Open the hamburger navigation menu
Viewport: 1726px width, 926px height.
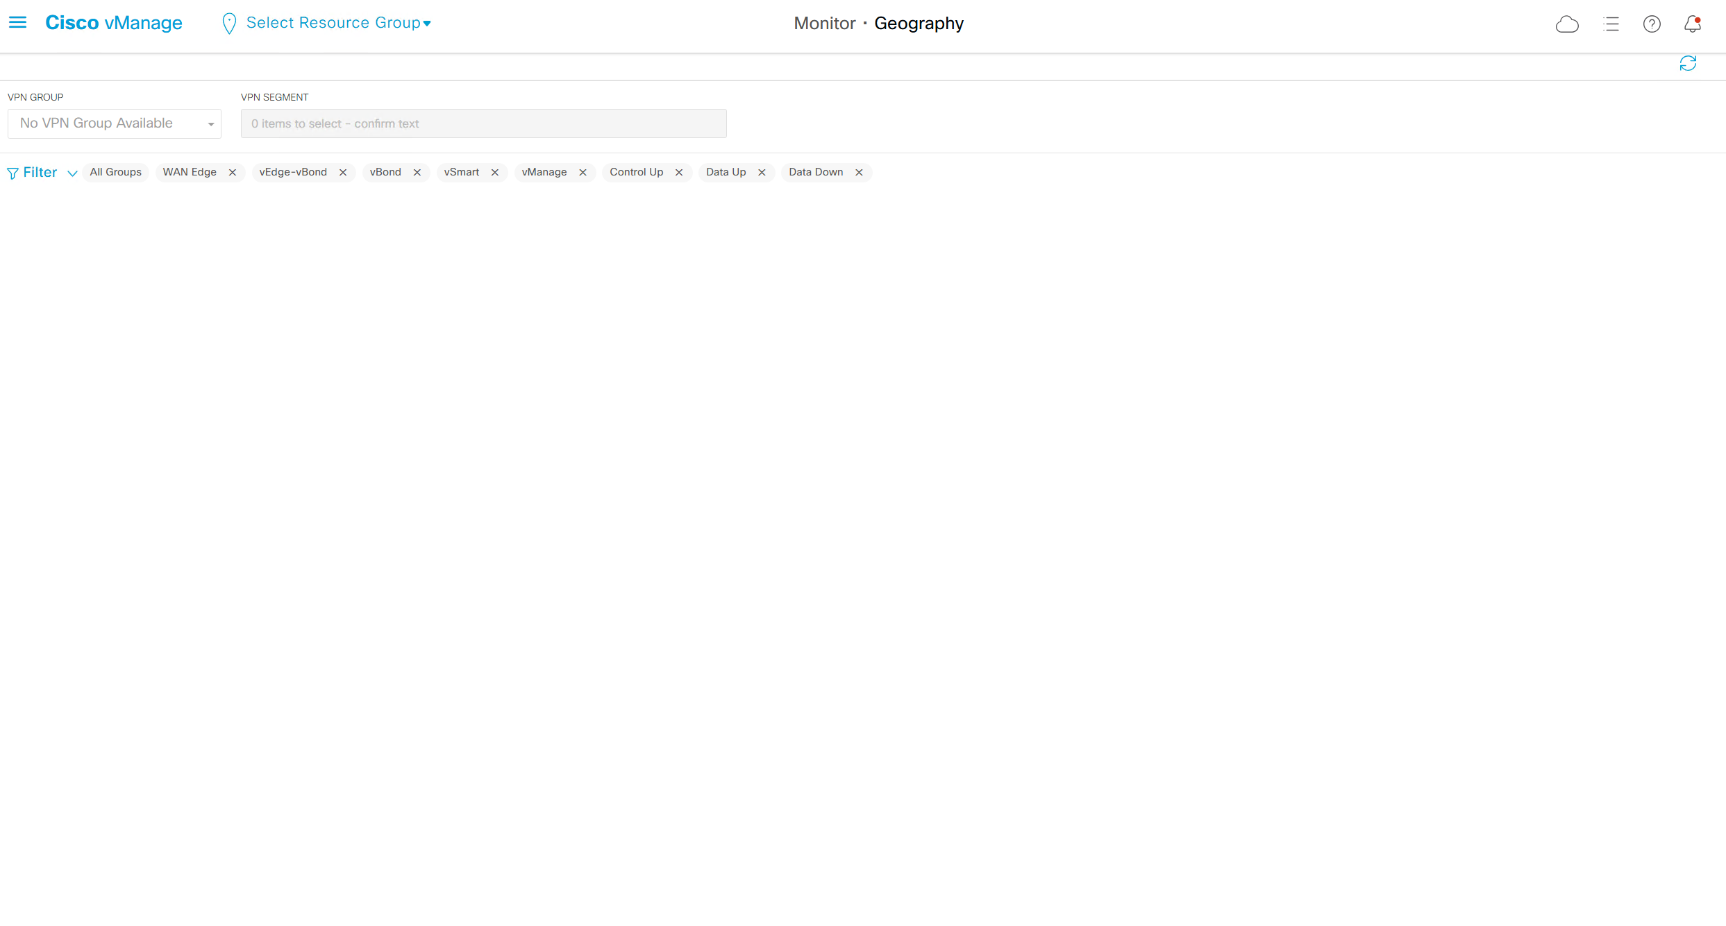point(17,23)
